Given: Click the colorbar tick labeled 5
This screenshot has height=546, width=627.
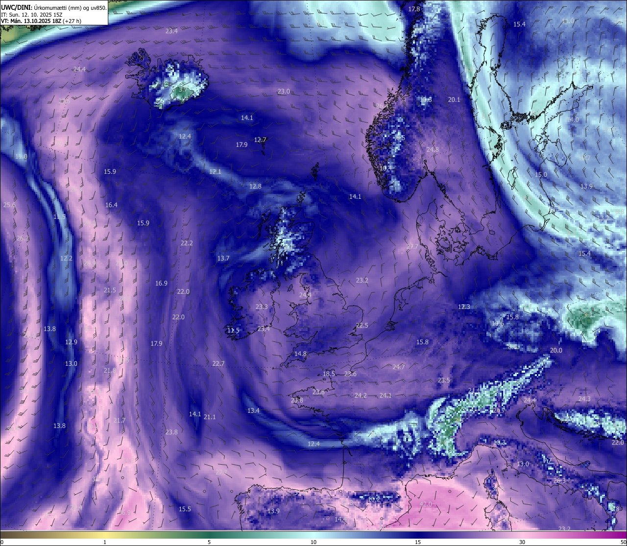Looking at the screenshot, I should pyautogui.click(x=209, y=542).
